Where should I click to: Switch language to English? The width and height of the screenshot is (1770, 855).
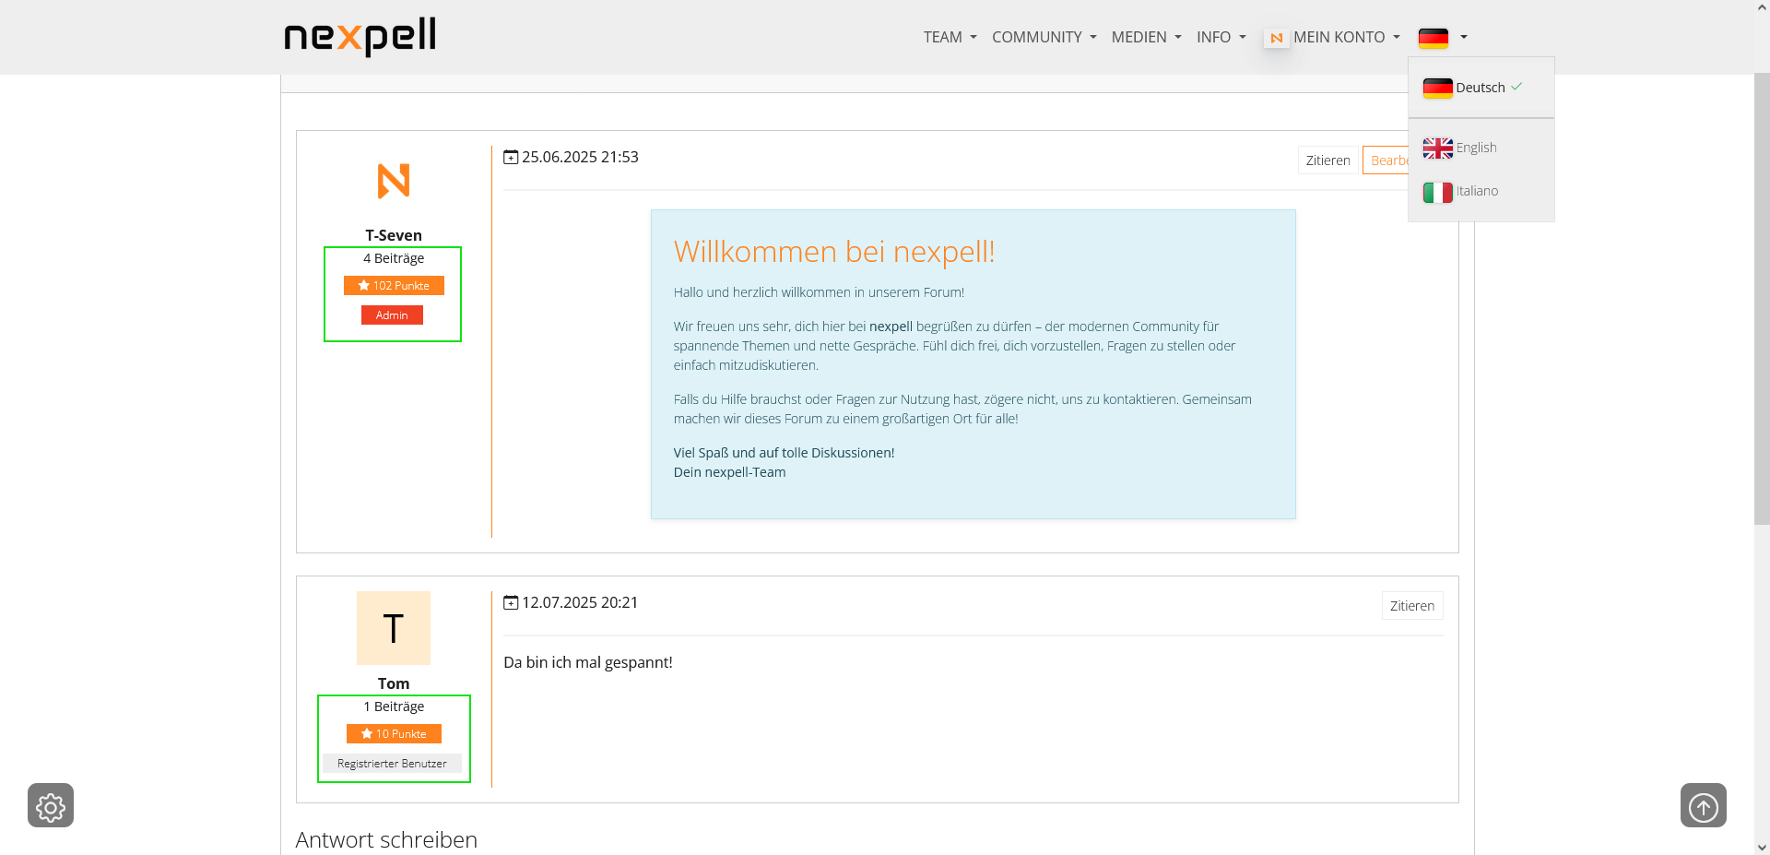coord(1475,148)
